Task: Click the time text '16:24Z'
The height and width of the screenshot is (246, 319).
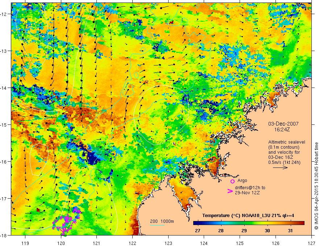Action: 282,130
